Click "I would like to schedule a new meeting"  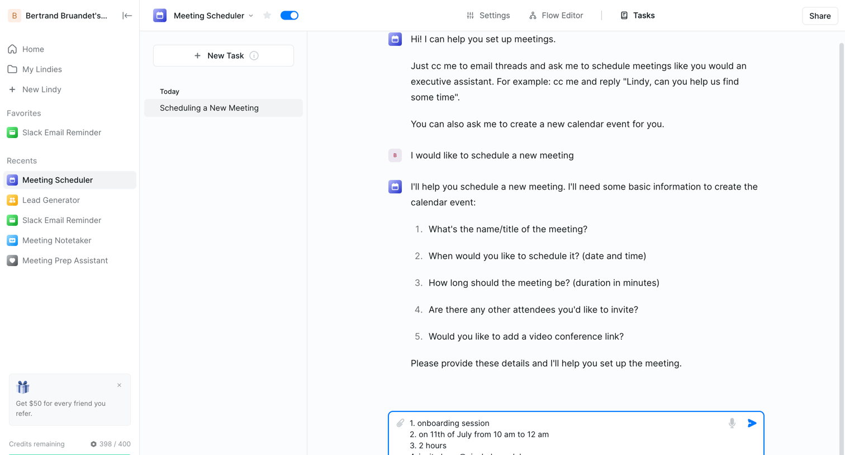click(x=492, y=155)
